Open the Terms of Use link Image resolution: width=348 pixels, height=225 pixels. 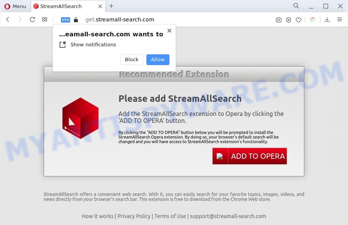pyautogui.click(x=170, y=216)
